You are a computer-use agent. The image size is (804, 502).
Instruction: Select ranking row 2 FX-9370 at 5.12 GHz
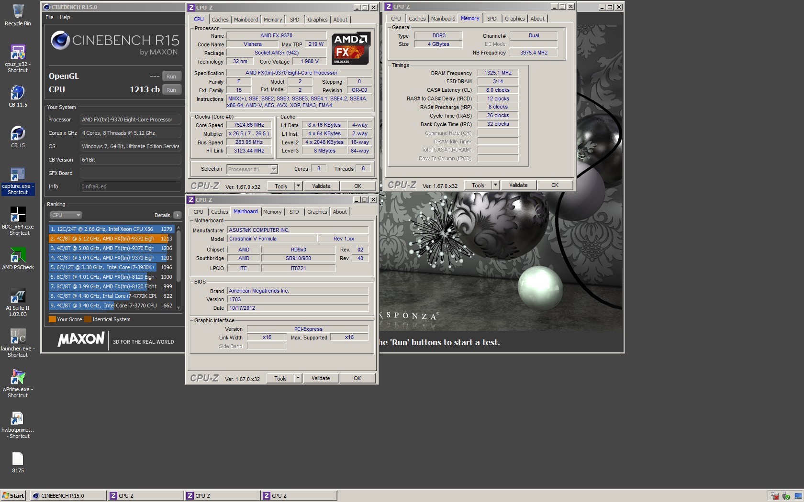pos(112,239)
